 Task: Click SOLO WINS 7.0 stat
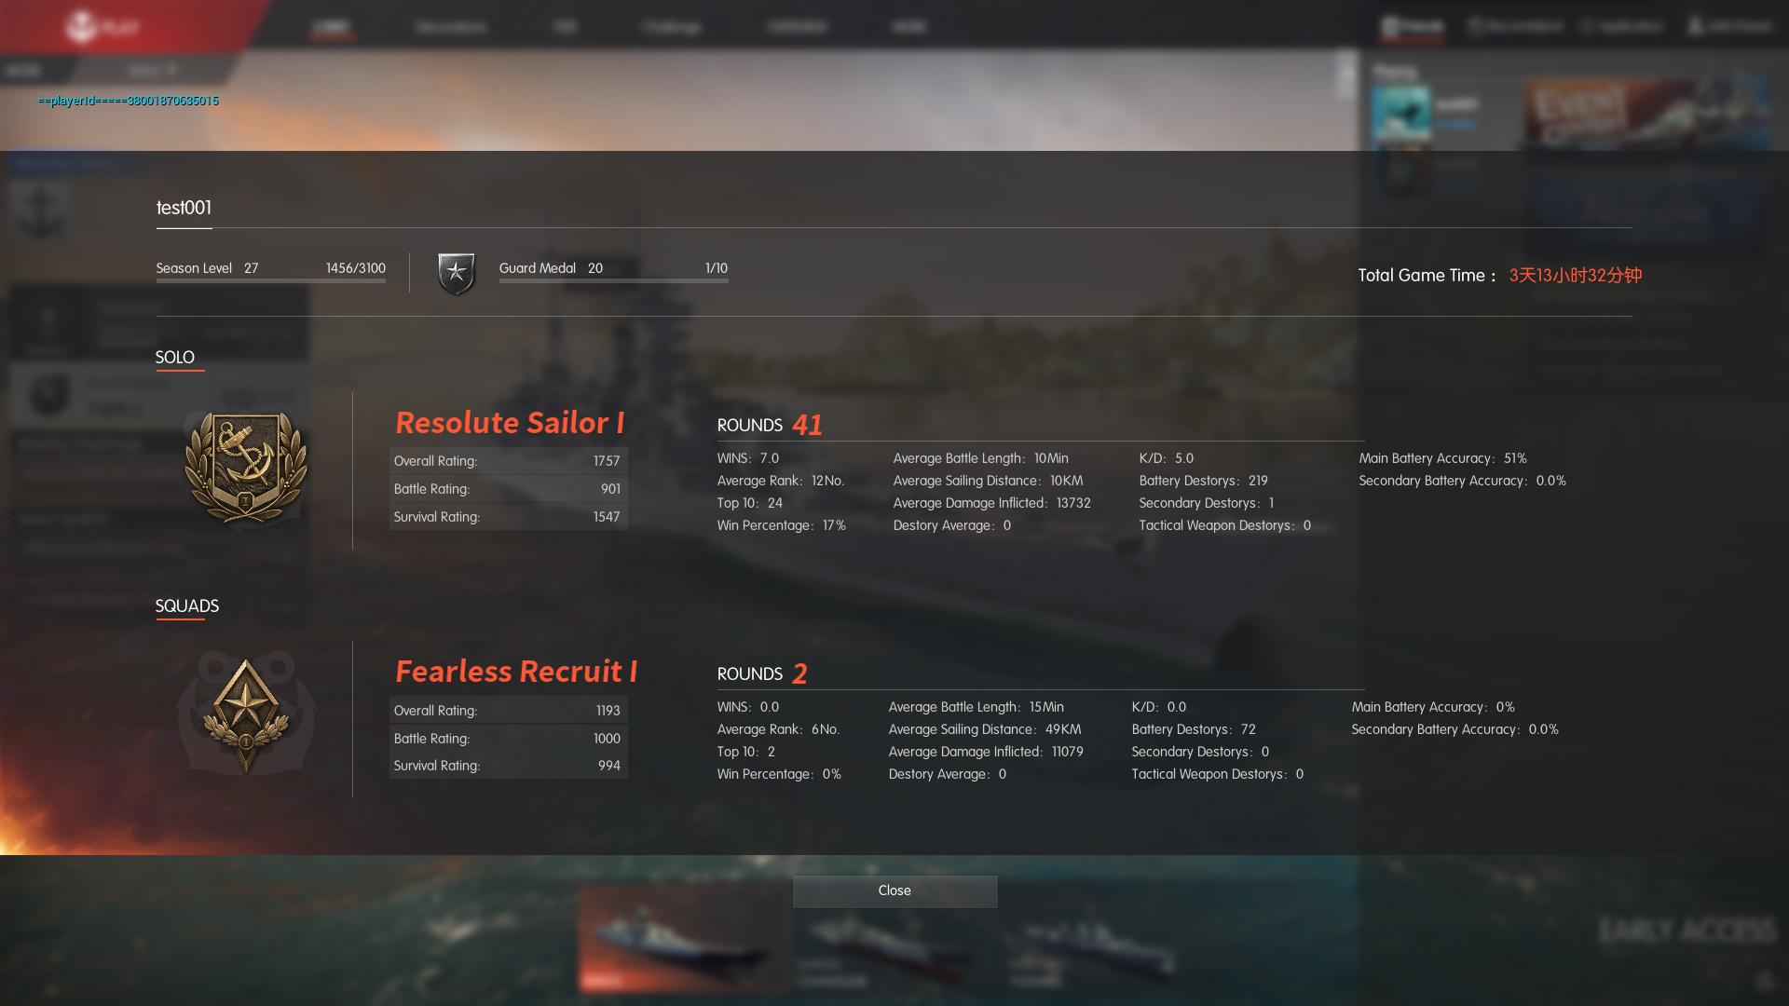748,458
